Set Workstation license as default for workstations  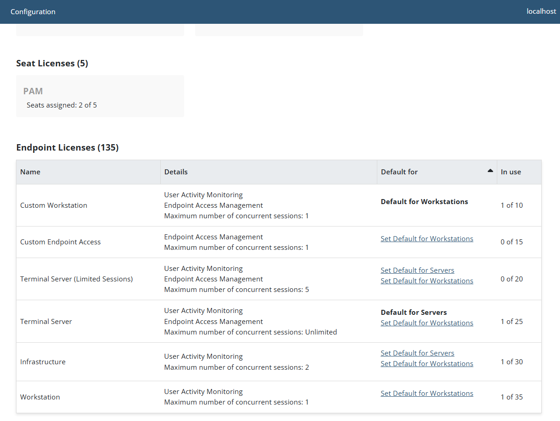tap(427, 394)
